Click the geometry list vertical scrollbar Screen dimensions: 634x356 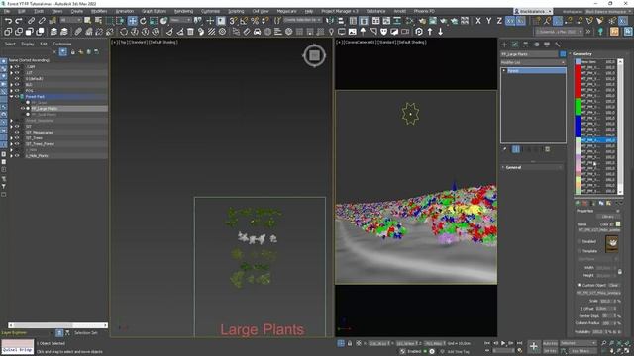[x=620, y=126]
